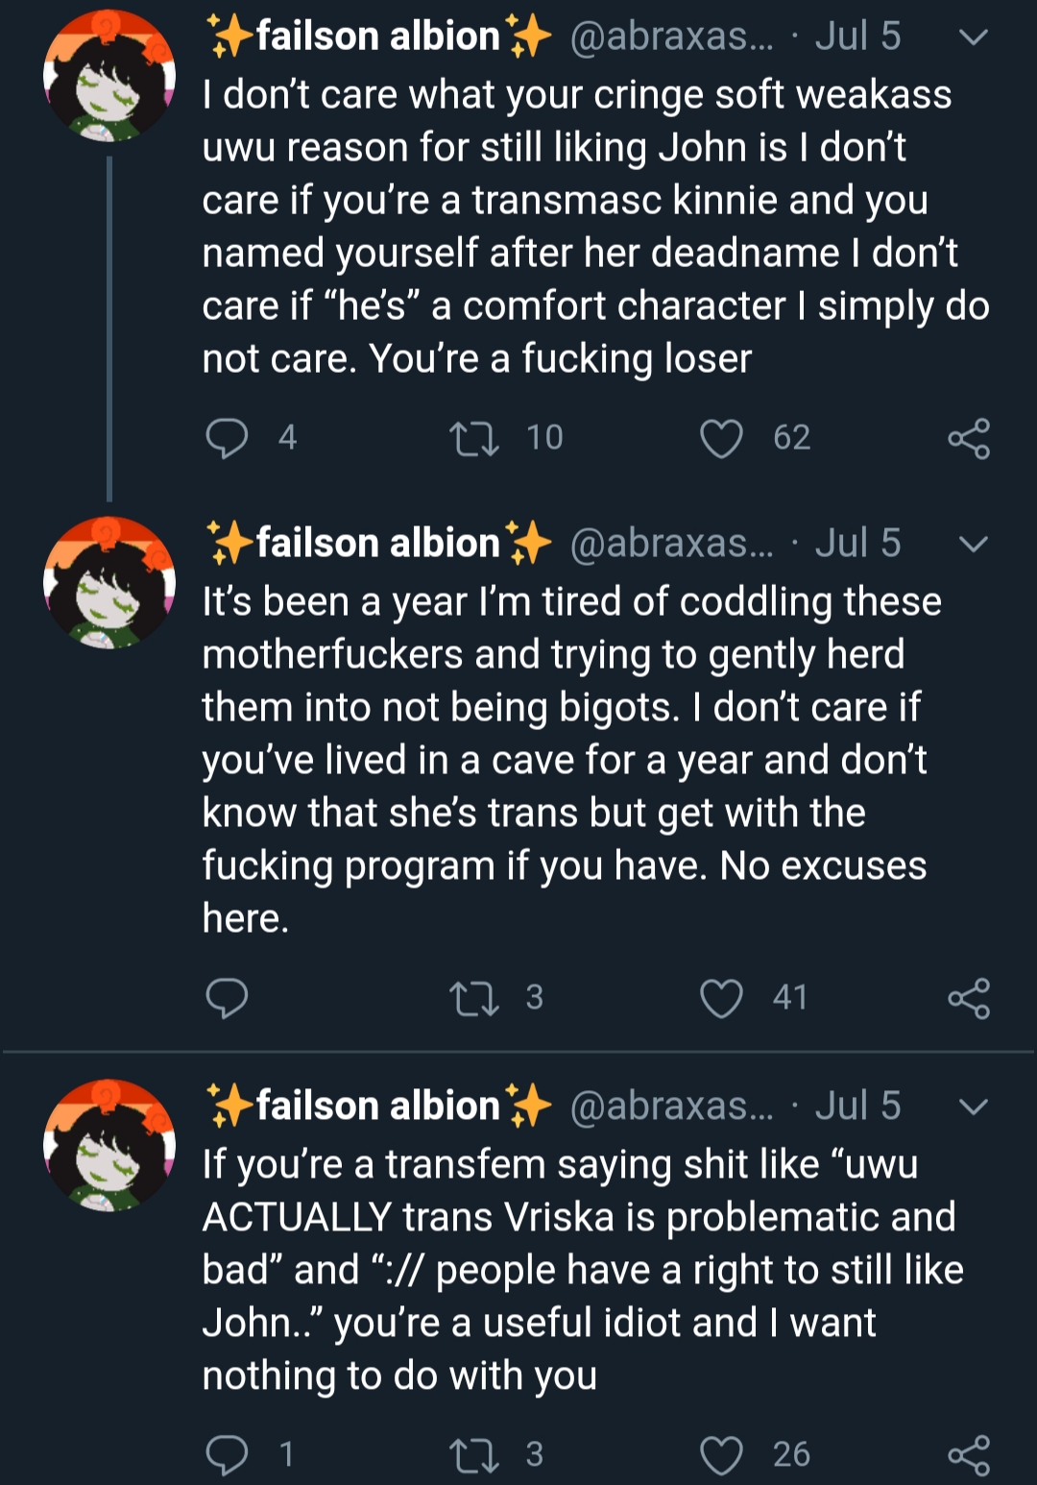Viewport: 1037px width, 1485px height.
Task: Reply to the 'useful idiot' tweet
Action: 228,1455
